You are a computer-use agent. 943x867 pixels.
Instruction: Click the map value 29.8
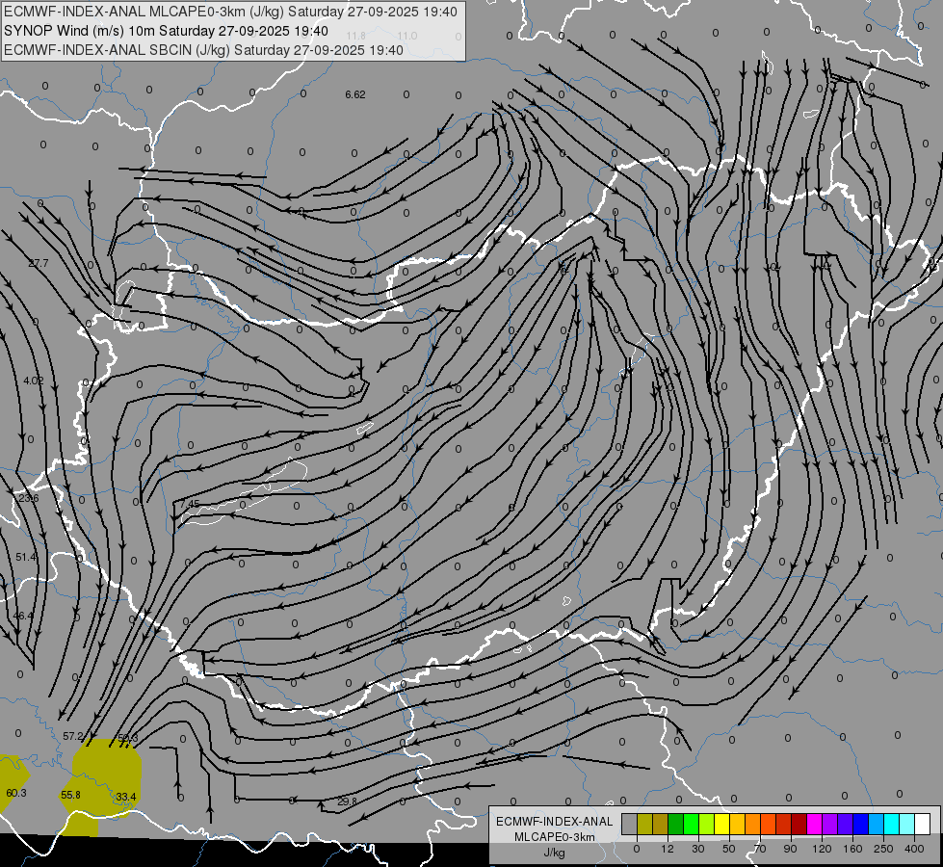347,801
